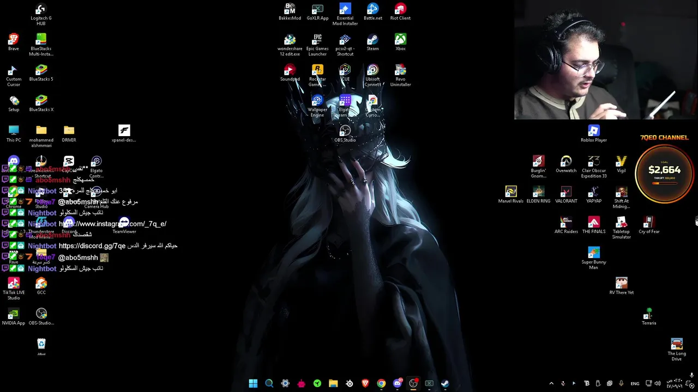Viewport: 698px width, 392px height.
Task: Open Discord from the taskbar
Action: (397, 383)
